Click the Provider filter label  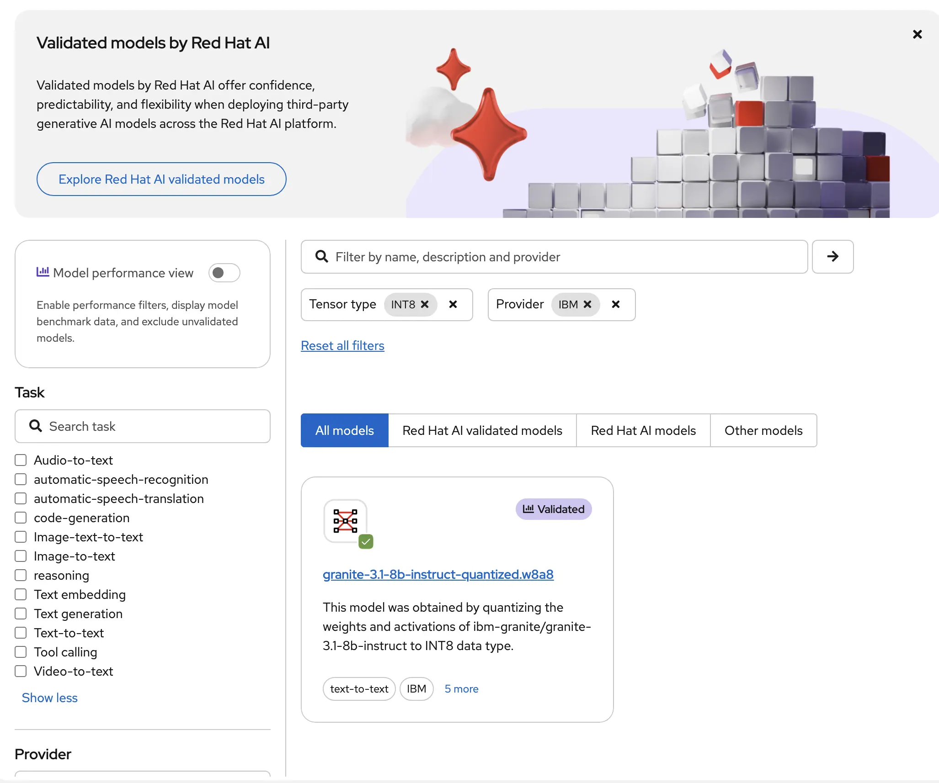point(520,304)
